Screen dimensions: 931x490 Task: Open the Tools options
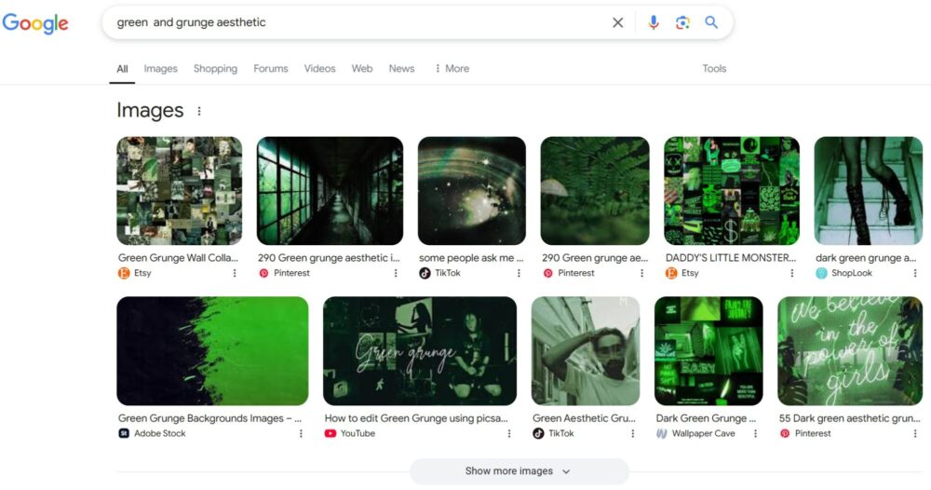tap(714, 68)
